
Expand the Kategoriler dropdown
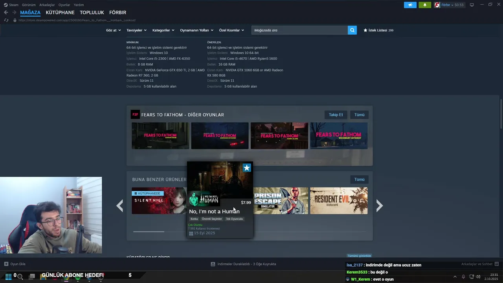[x=163, y=30]
